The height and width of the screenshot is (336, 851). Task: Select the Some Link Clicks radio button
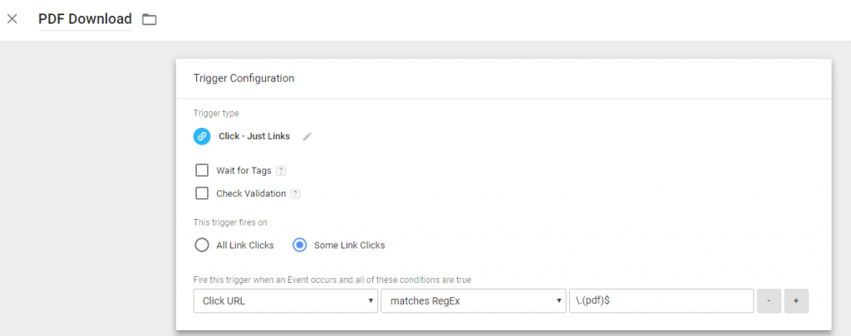(299, 246)
